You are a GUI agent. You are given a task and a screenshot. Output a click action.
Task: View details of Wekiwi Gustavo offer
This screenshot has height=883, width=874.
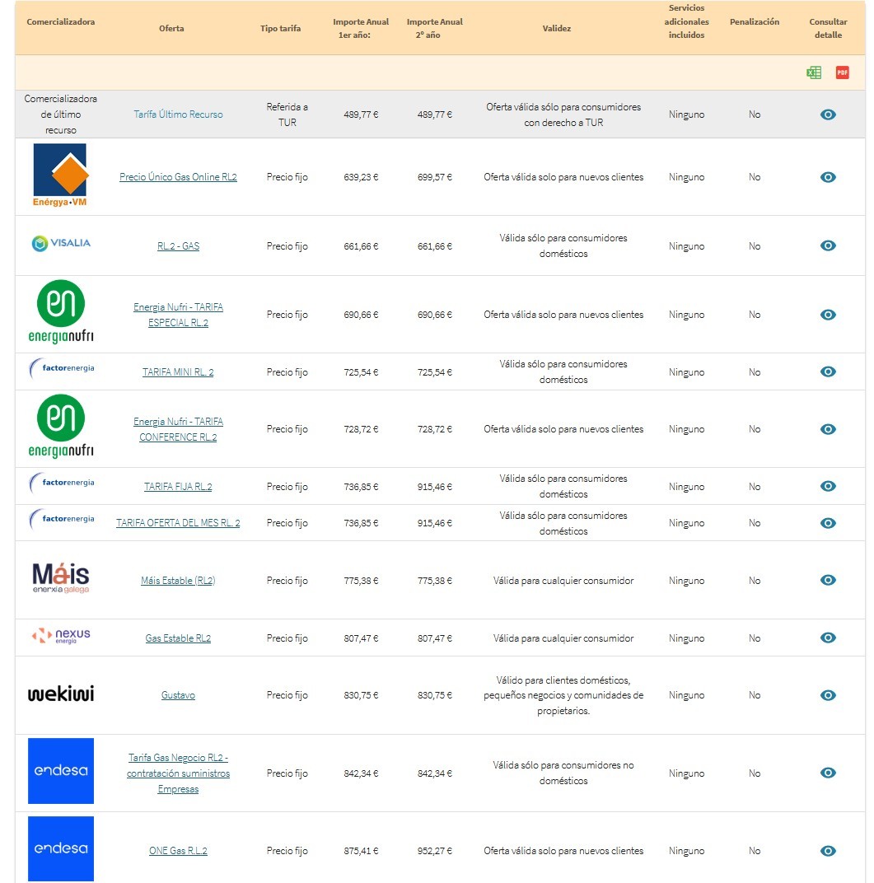click(828, 695)
